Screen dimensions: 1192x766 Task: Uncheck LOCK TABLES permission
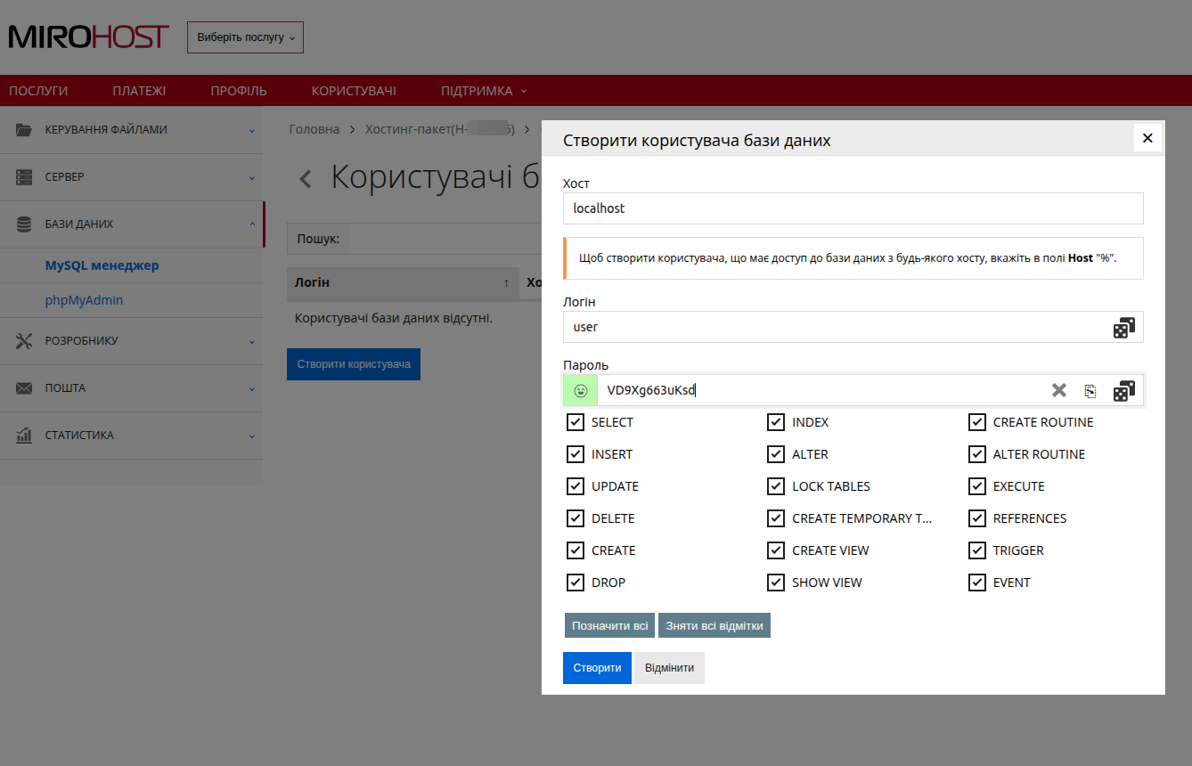(776, 485)
